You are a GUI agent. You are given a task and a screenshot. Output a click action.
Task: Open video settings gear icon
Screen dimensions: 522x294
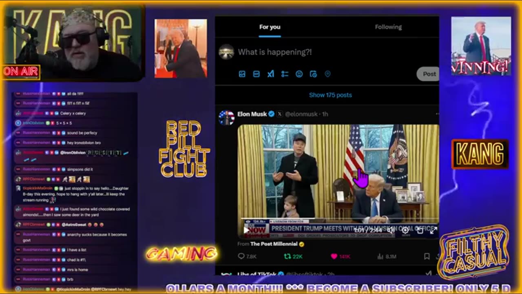405,230
